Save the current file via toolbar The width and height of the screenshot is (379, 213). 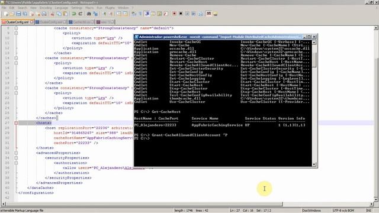point(18,14)
